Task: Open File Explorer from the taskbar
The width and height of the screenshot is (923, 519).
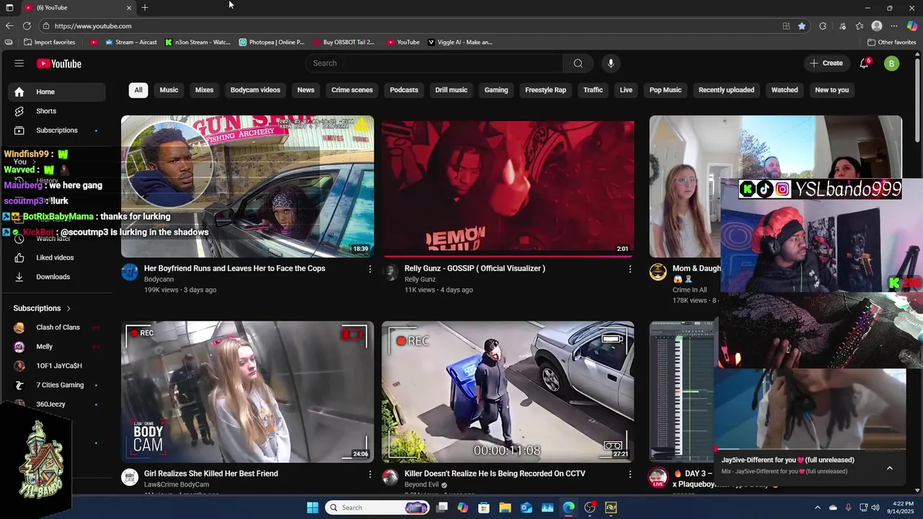Action: pos(505,507)
